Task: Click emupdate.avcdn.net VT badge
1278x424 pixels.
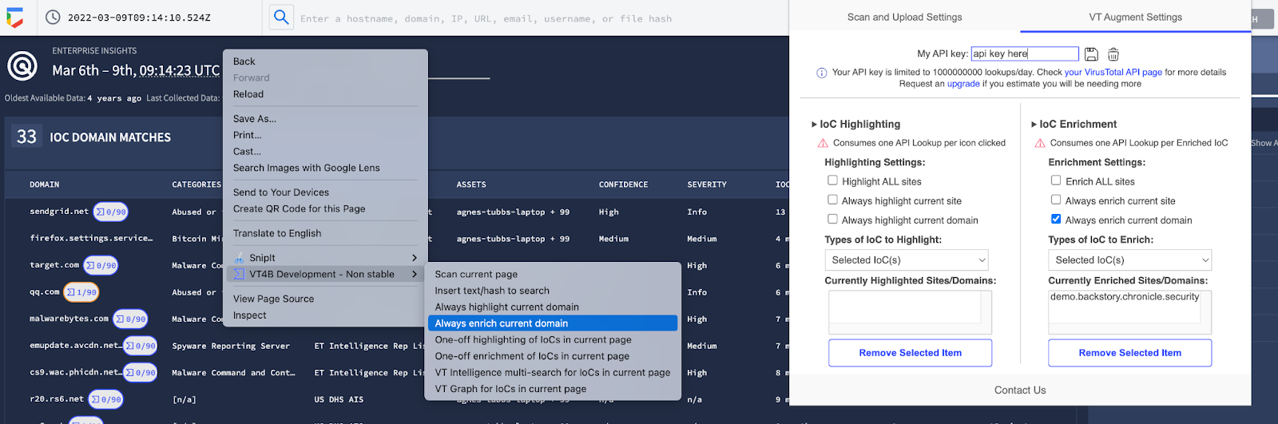Action: 140,346
